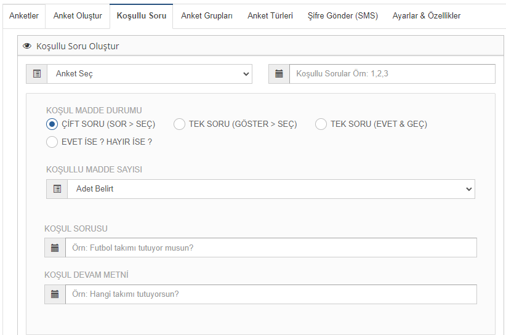The width and height of the screenshot is (506, 335).
Task: Choose TEK SORU (EVET & GEÇ) radio option
Action: click(x=321, y=124)
